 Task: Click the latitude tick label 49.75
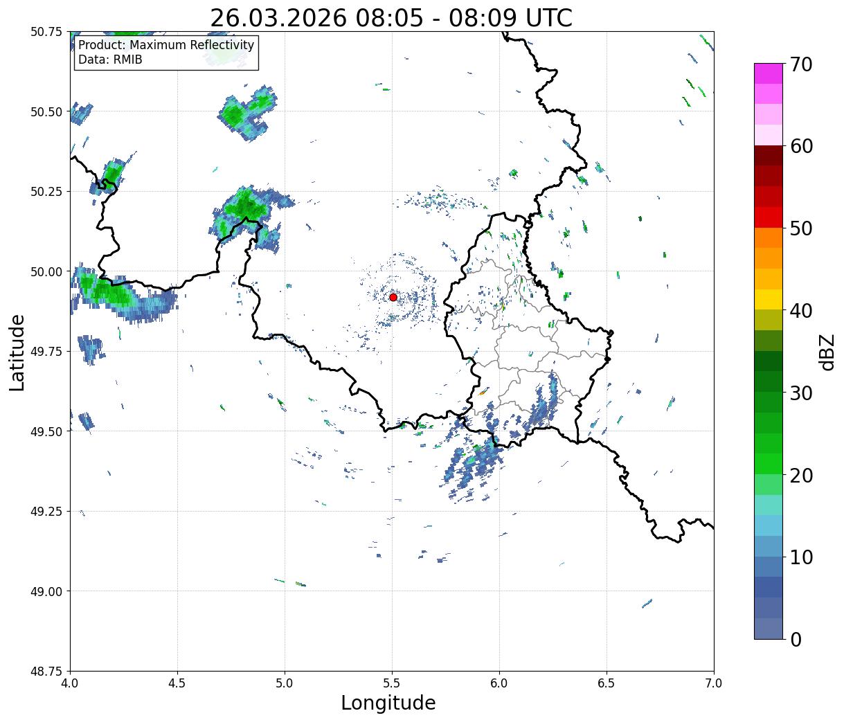click(46, 352)
